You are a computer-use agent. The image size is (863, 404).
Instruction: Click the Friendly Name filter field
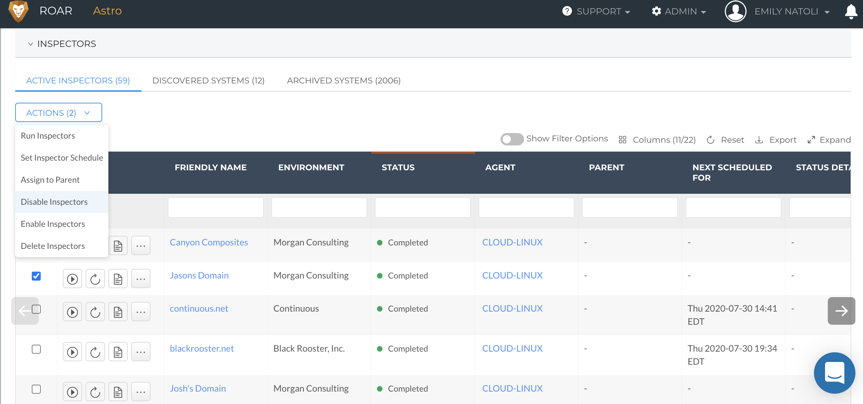click(216, 208)
